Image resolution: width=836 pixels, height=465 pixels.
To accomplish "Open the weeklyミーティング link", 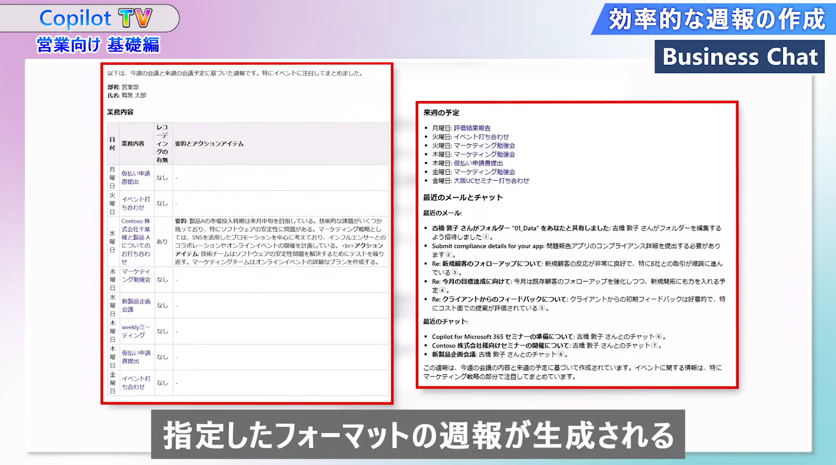I will pyautogui.click(x=136, y=331).
